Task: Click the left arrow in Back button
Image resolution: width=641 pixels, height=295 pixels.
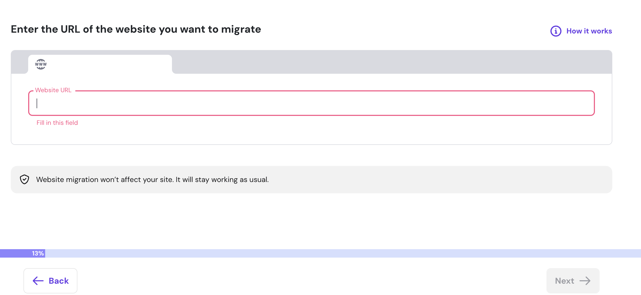Action: (x=38, y=281)
